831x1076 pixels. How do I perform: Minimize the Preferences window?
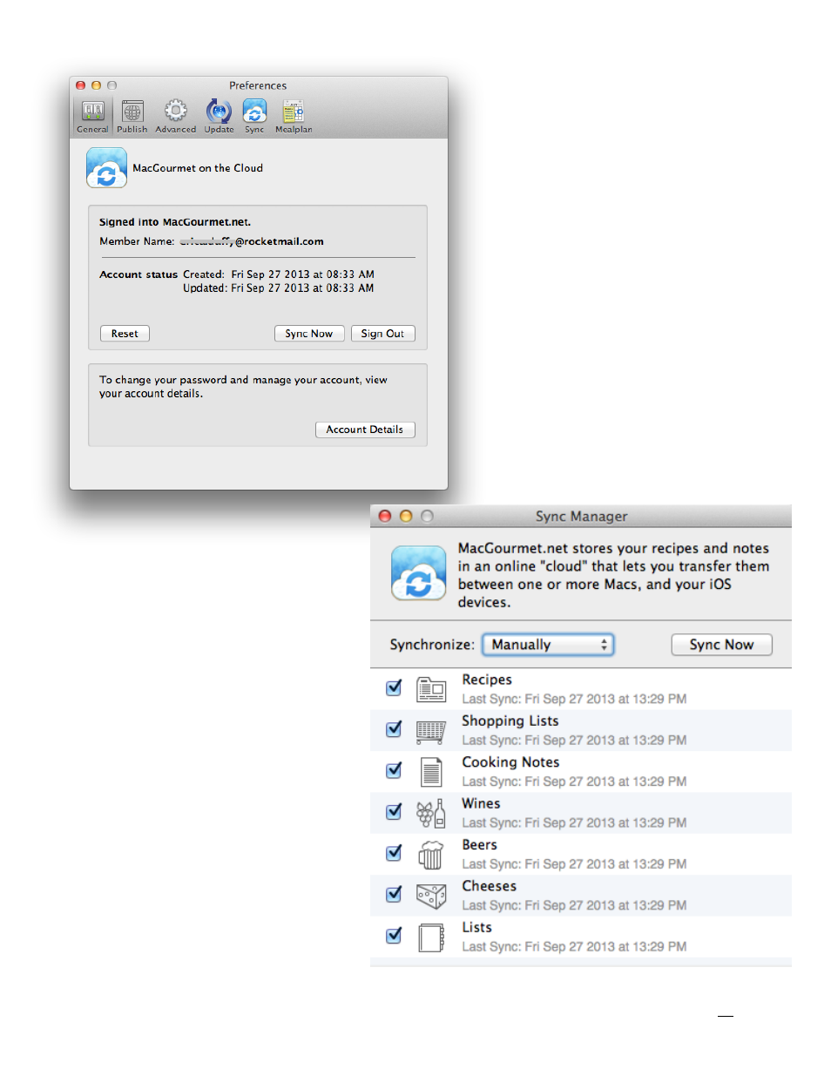pos(97,85)
